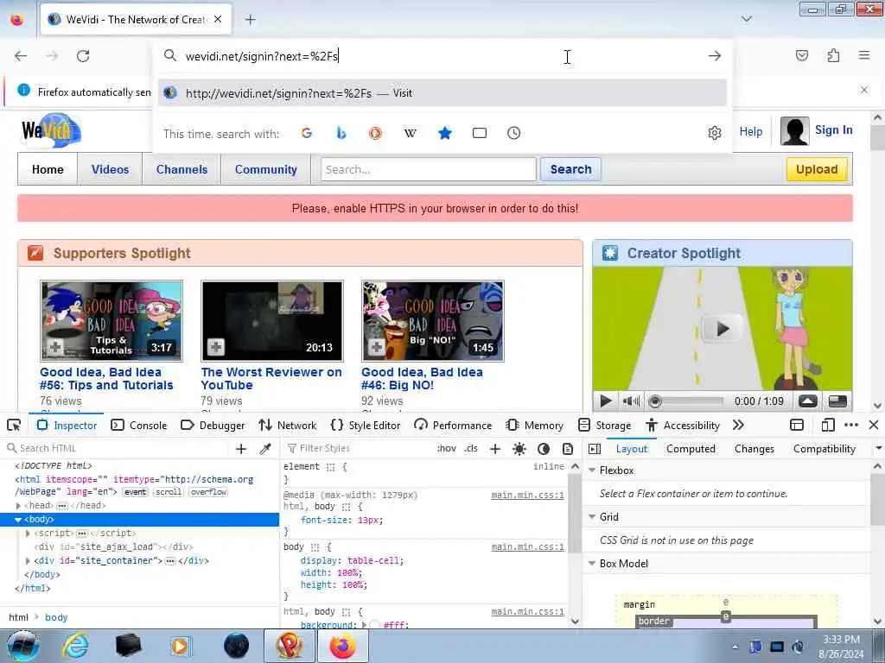Pick an element from the page

[14, 425]
